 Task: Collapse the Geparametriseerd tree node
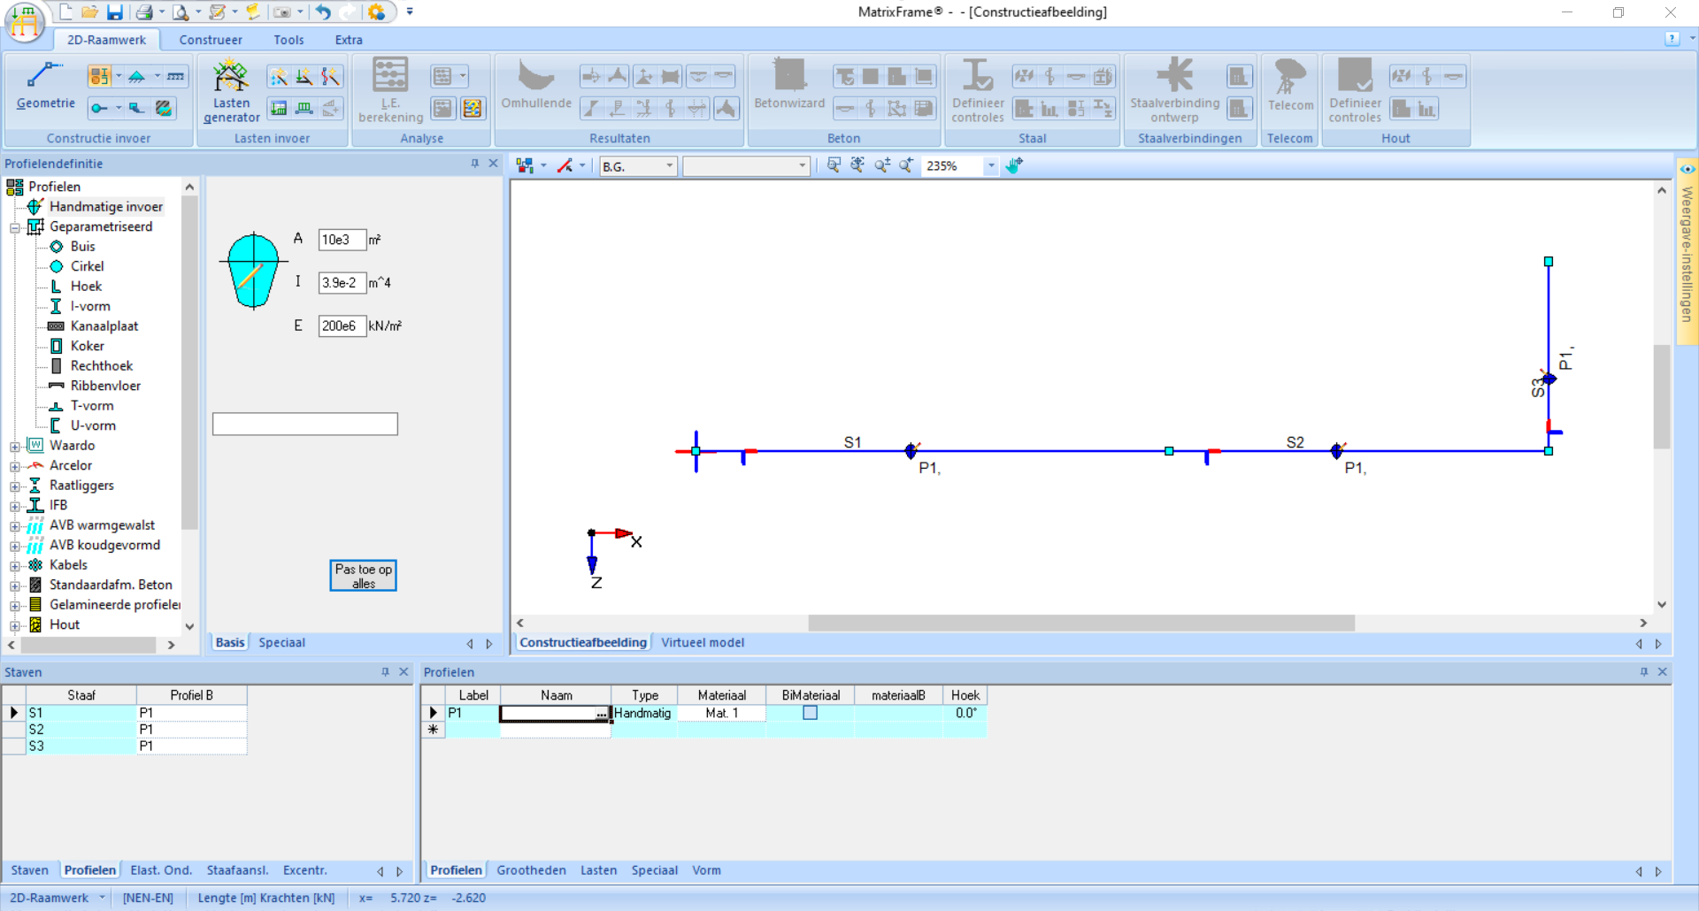(15, 227)
